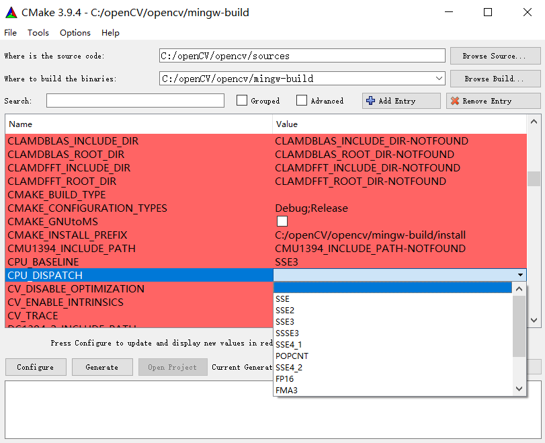Toggle the Advanced checkbox

(302, 100)
